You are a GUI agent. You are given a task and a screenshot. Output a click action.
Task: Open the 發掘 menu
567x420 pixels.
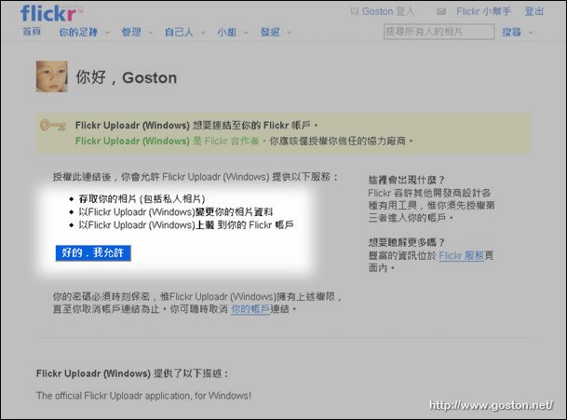tap(270, 33)
